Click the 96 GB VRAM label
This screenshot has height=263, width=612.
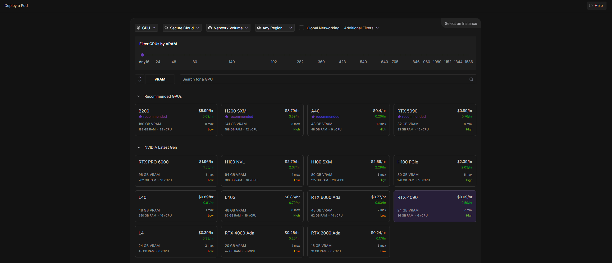[149, 175]
